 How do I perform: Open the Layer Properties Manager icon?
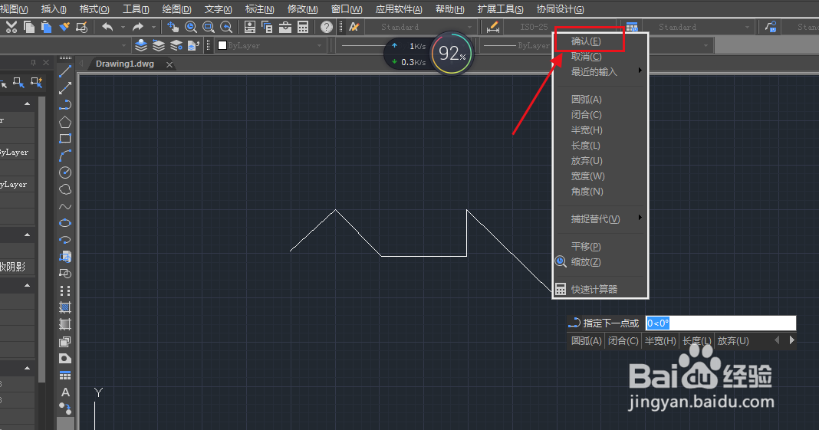click(141, 45)
